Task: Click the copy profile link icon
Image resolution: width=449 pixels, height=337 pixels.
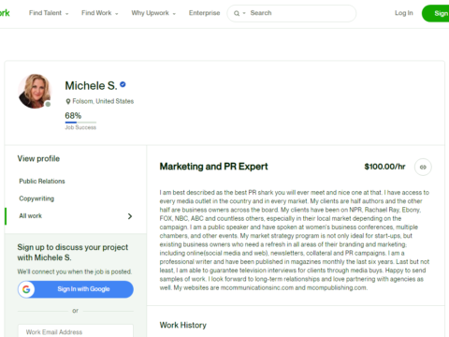Action: (423, 167)
